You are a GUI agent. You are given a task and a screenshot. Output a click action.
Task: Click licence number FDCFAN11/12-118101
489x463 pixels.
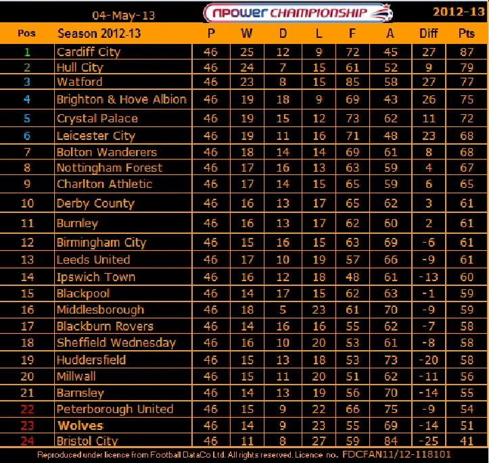(x=396, y=455)
